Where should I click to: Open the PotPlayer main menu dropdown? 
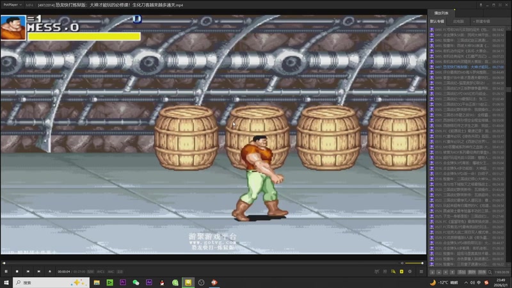[12, 5]
